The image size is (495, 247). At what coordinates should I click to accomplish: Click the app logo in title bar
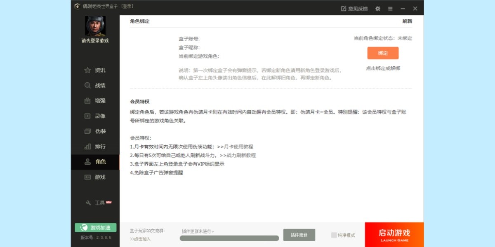click(x=77, y=7)
